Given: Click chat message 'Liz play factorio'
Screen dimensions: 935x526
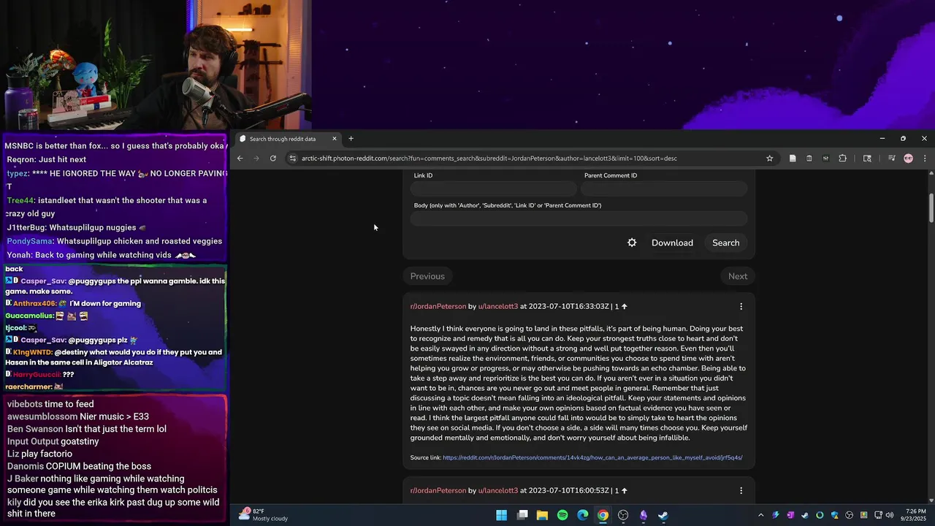Looking at the screenshot, I should click(39, 454).
